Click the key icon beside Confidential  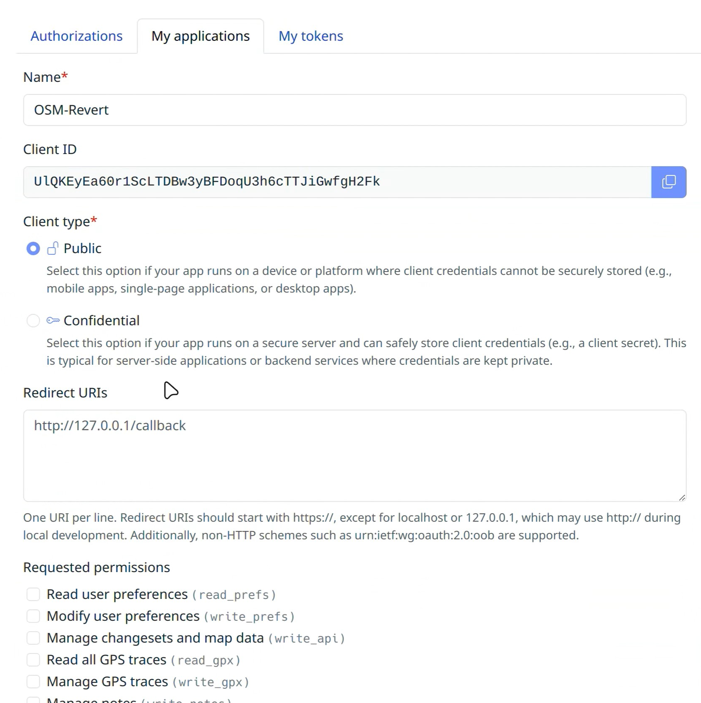click(x=53, y=321)
